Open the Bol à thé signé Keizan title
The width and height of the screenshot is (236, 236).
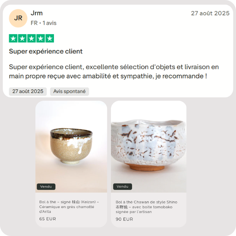point(69,206)
